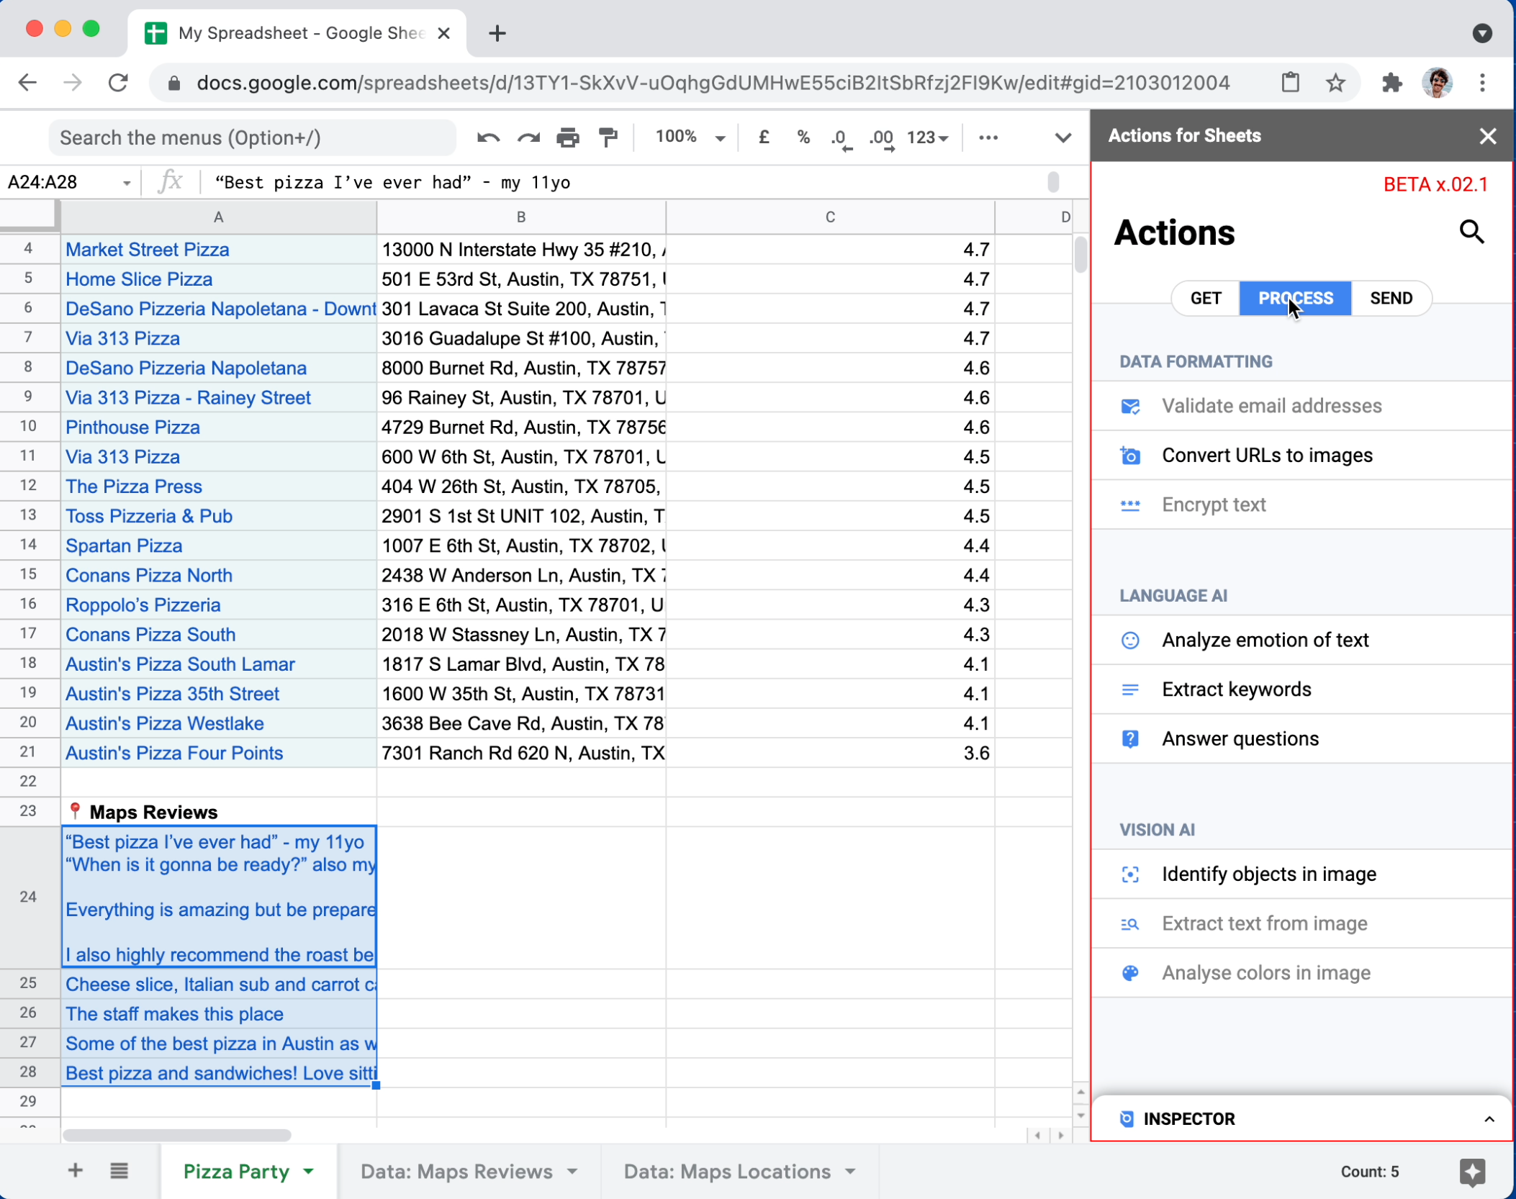
Task: Open the Data: Maps Locations tab menu arrow
Action: 850,1172
